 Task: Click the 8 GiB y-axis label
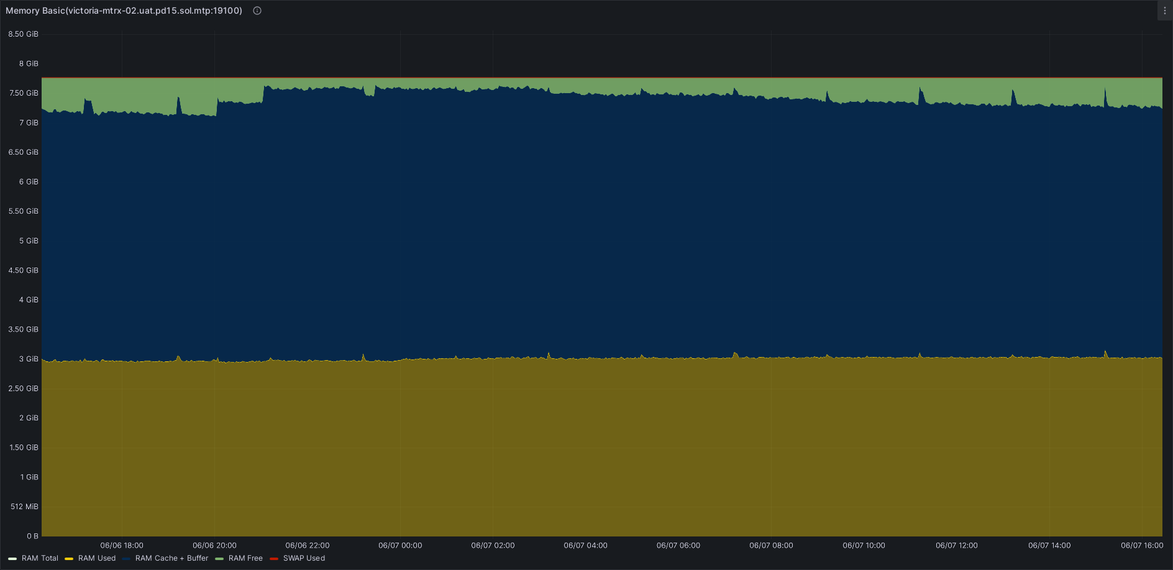point(29,63)
